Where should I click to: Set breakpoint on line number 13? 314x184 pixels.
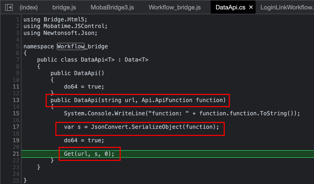click(16, 100)
